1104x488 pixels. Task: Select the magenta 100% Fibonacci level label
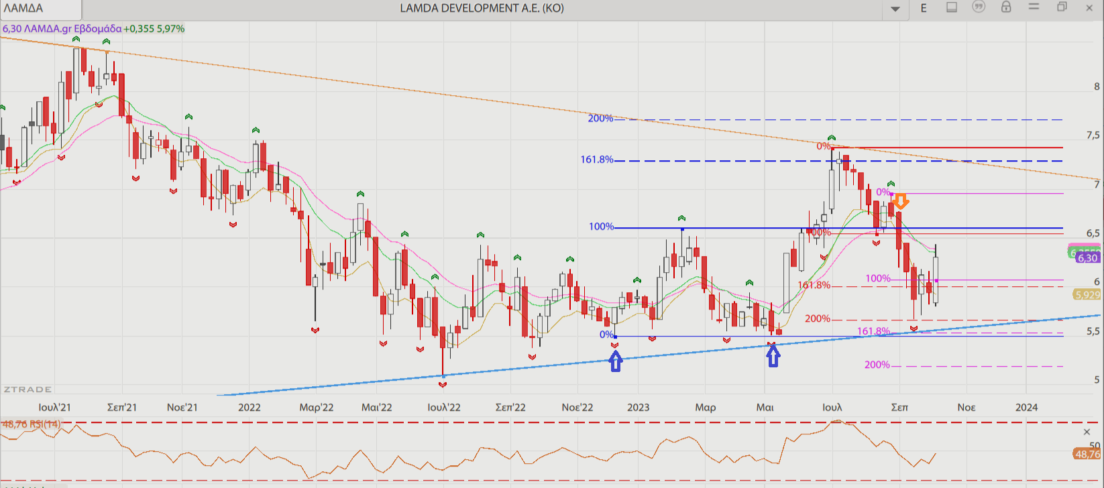(878, 278)
